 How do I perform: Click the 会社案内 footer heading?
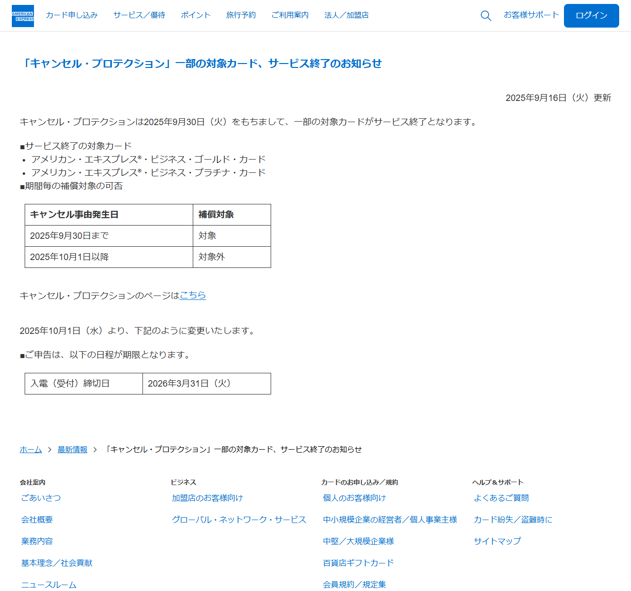click(x=33, y=483)
